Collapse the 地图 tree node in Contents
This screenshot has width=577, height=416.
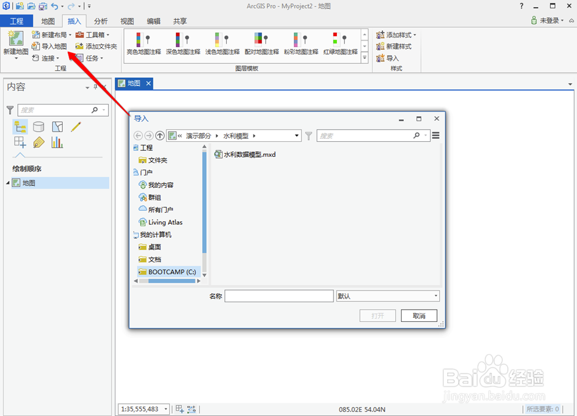(8, 183)
